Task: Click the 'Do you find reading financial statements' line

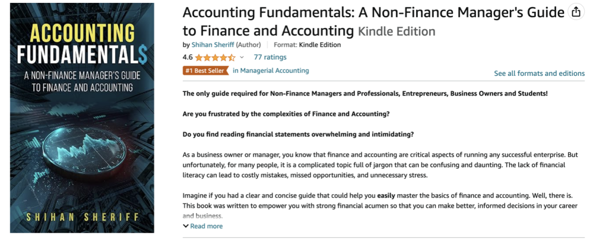Action: click(x=298, y=135)
